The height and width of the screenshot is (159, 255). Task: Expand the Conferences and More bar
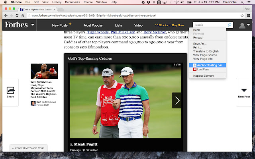(x=28, y=148)
